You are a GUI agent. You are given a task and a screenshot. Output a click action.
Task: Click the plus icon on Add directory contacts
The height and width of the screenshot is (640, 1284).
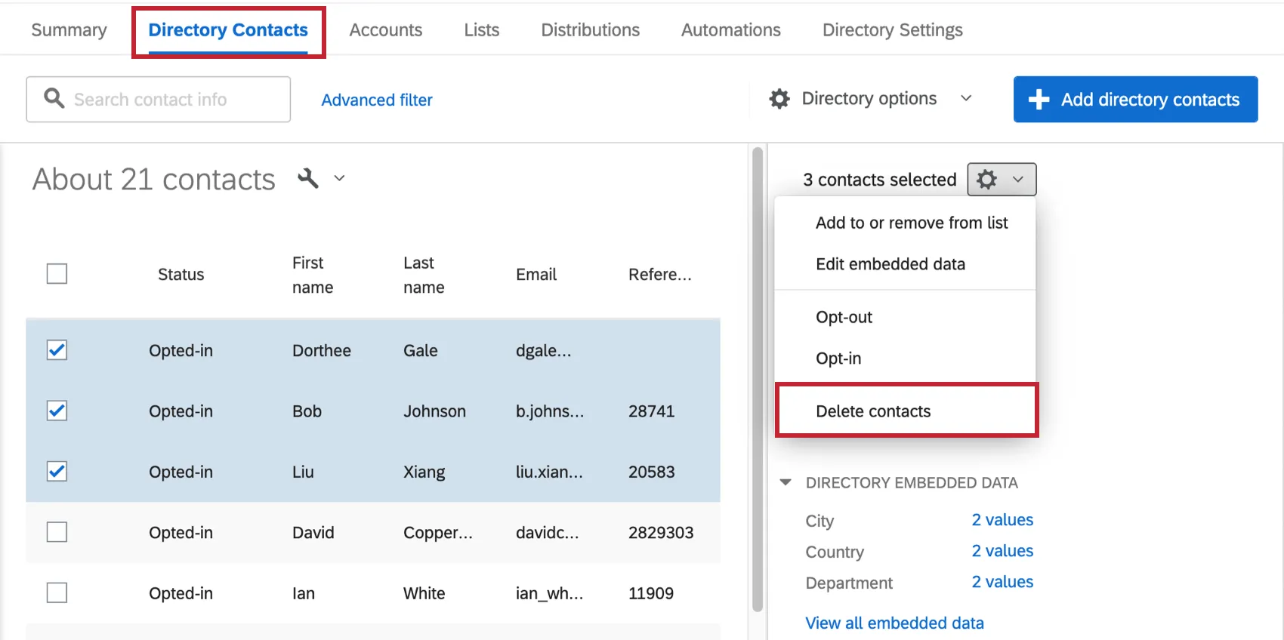click(x=1039, y=100)
